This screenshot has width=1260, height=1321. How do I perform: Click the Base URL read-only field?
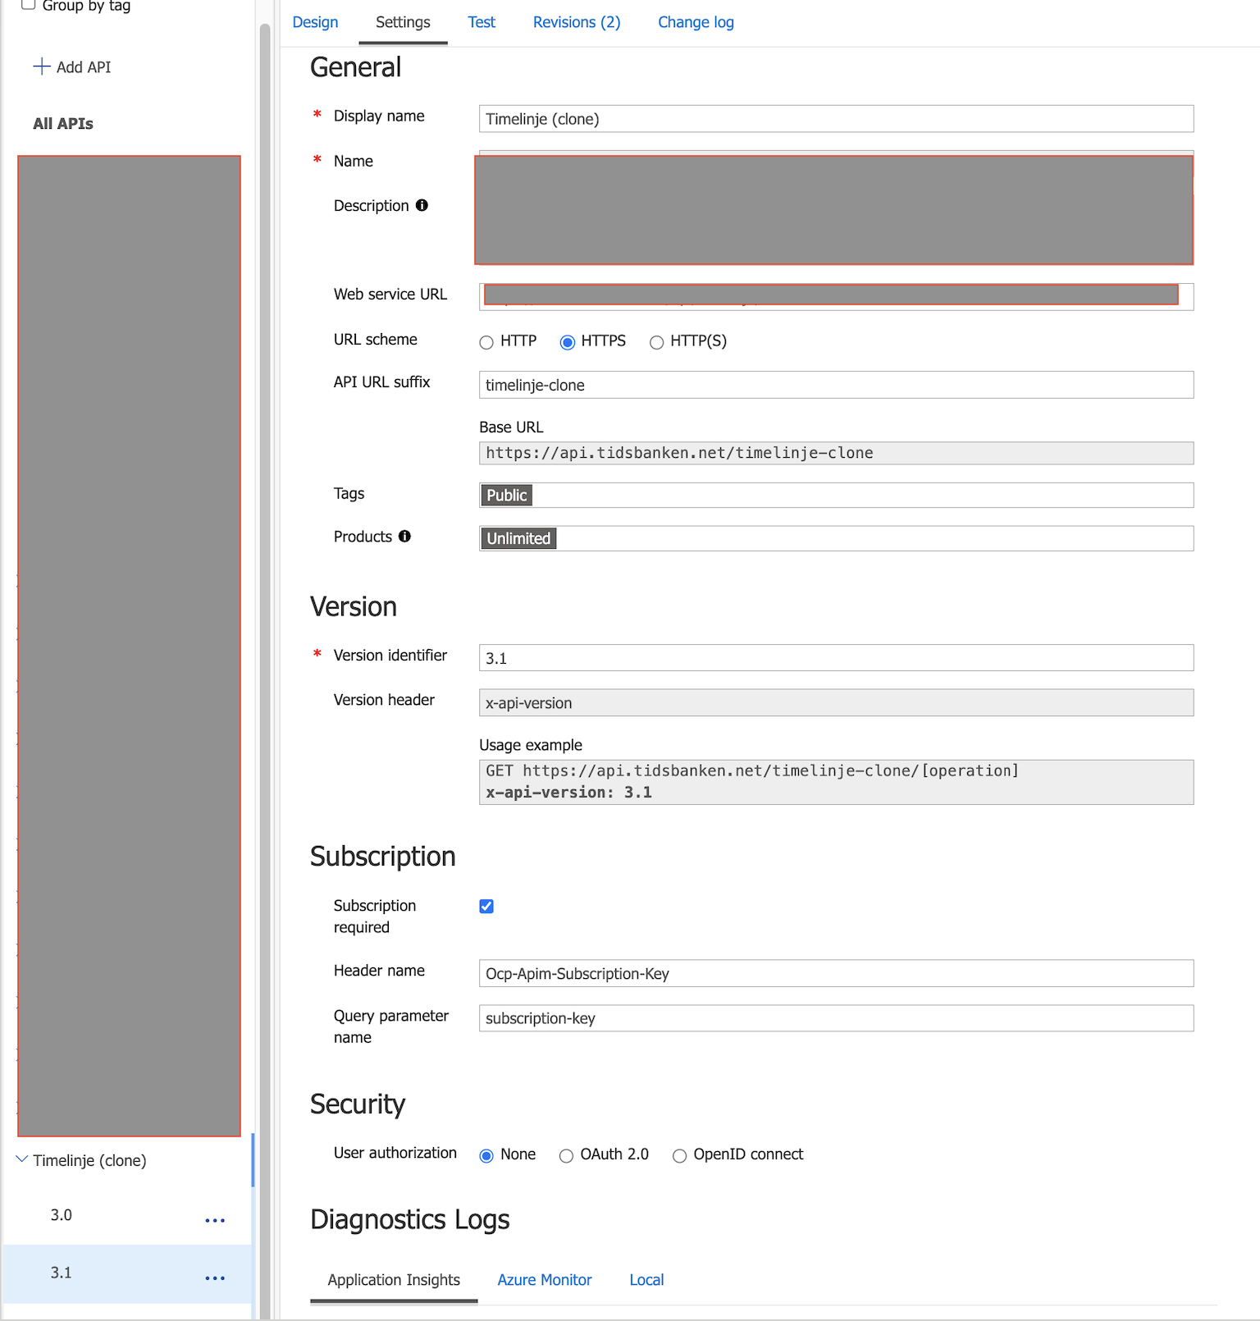[x=836, y=453]
